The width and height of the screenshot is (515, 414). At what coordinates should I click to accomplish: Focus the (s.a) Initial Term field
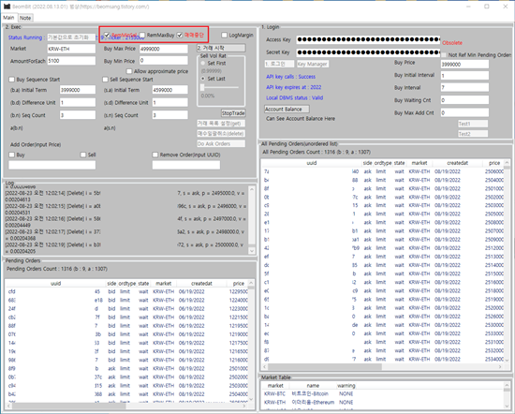click(x=170, y=90)
